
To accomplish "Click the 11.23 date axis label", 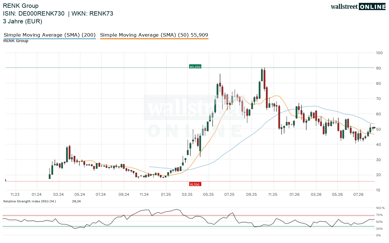I will pos(15,195).
